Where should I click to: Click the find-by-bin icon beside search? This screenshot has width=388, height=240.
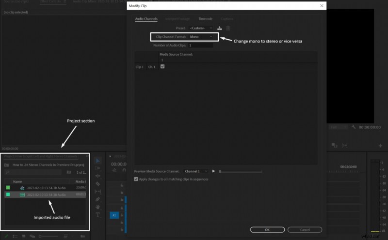pyautogui.click(x=69, y=172)
